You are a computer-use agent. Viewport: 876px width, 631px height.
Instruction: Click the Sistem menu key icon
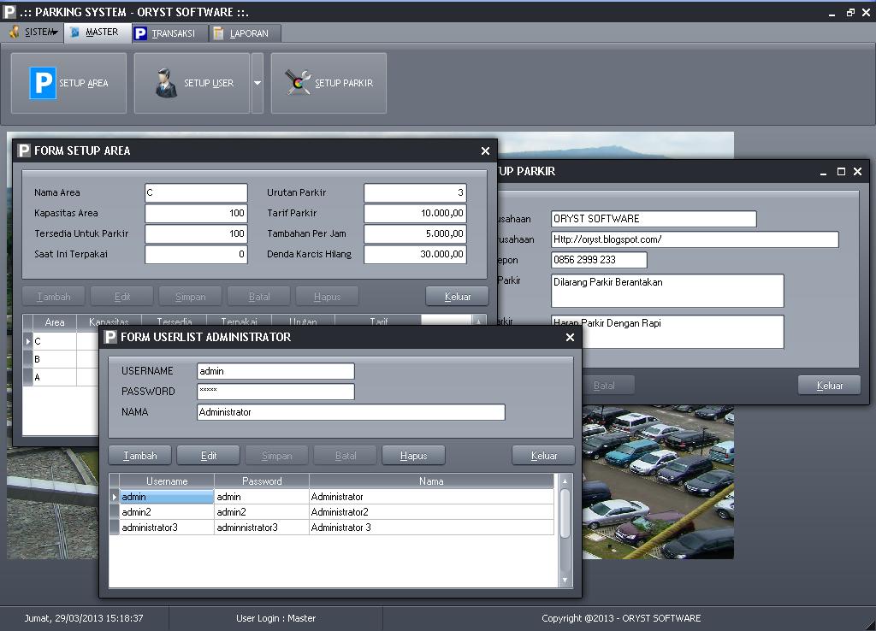tap(15, 32)
